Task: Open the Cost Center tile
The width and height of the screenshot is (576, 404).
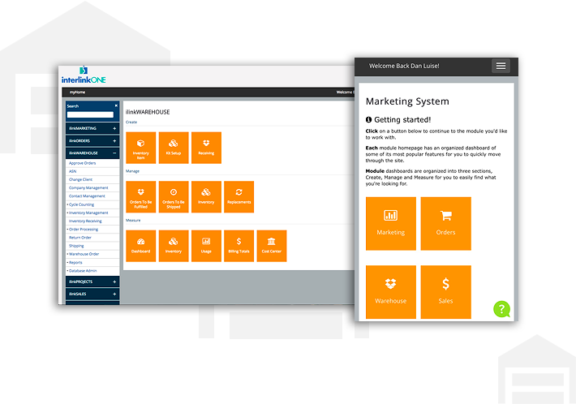Action: (x=272, y=246)
